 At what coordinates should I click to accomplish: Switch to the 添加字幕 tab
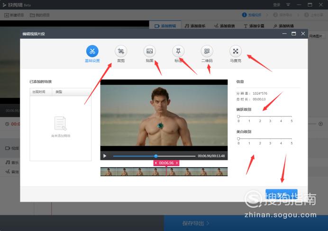pyautogui.click(x=254, y=26)
